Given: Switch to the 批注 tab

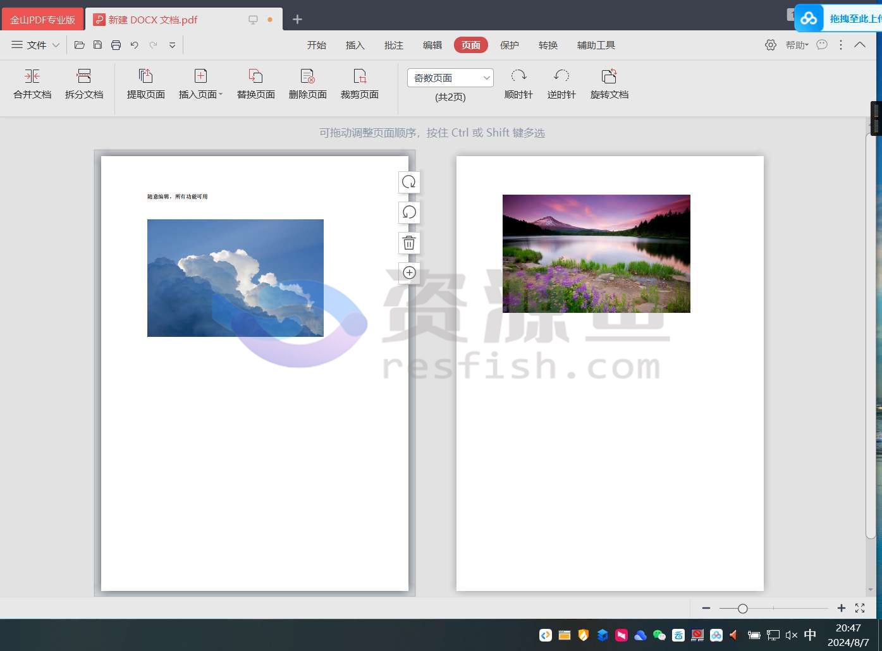Looking at the screenshot, I should 394,45.
